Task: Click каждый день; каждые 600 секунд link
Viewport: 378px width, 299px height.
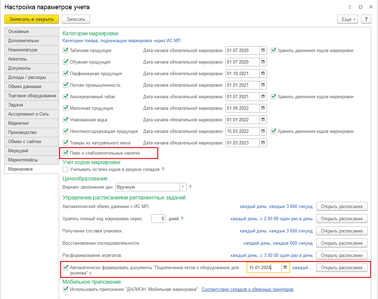Action: pos(278,243)
